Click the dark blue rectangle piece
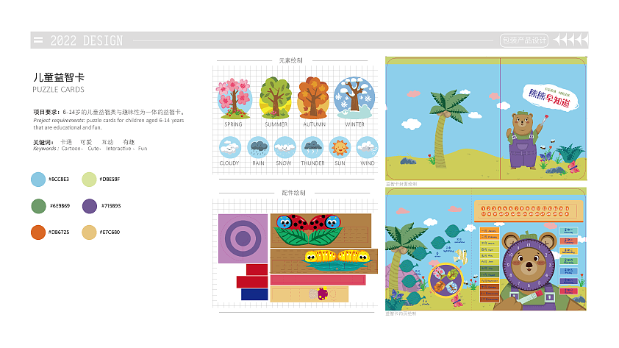This screenshot has height=348, width=619. tap(254, 295)
